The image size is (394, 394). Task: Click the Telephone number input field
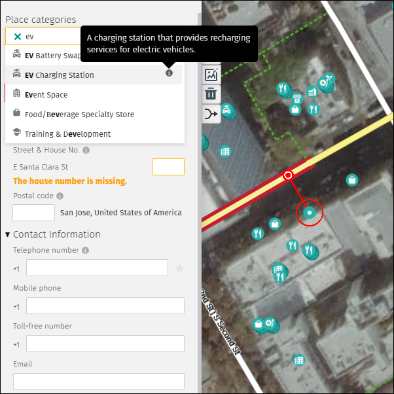pos(97,268)
